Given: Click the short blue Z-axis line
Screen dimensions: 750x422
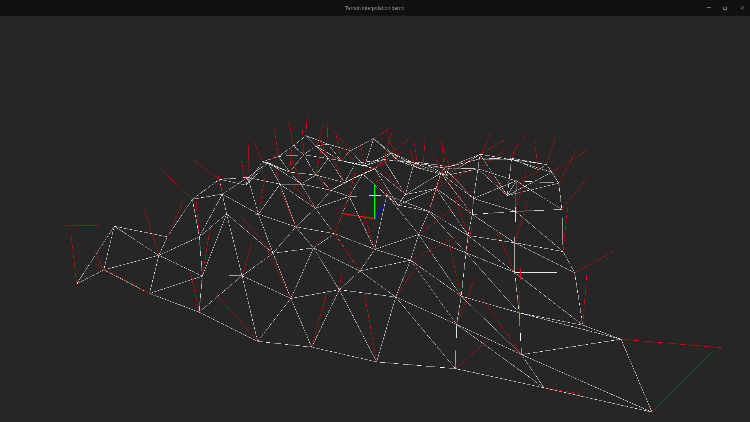Looking at the screenshot, I should point(380,211).
